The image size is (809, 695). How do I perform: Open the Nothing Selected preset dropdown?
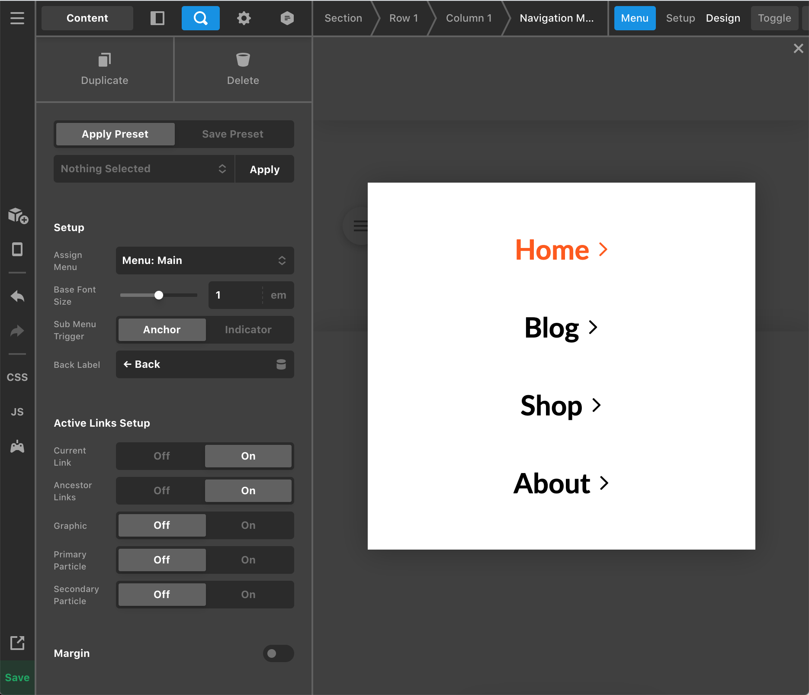click(144, 169)
